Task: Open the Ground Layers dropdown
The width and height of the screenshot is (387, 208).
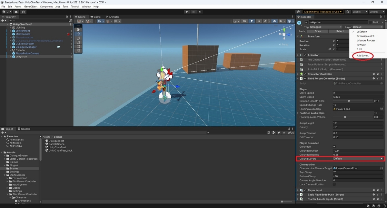Action: (x=358, y=159)
